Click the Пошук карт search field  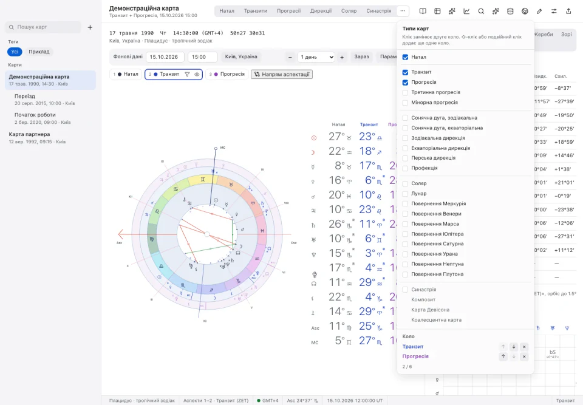click(x=43, y=27)
